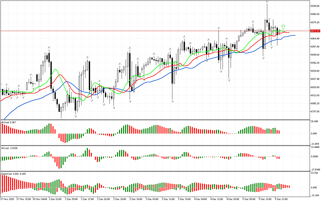Screen dimensions: 323x202
Task: Click the 23.766 Gator scale value
Action: (315, 173)
